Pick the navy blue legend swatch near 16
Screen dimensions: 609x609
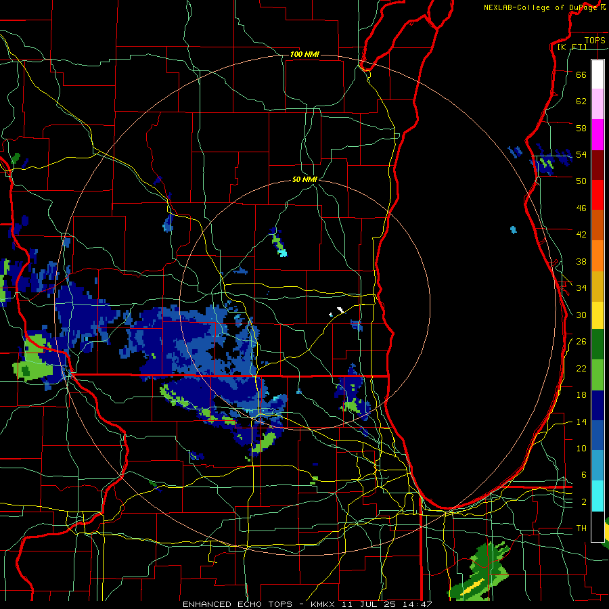click(597, 405)
